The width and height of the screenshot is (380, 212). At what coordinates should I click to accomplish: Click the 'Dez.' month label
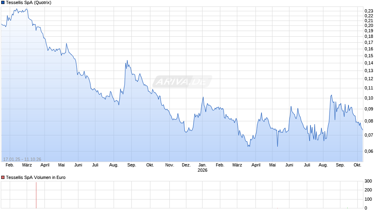pos(186,165)
